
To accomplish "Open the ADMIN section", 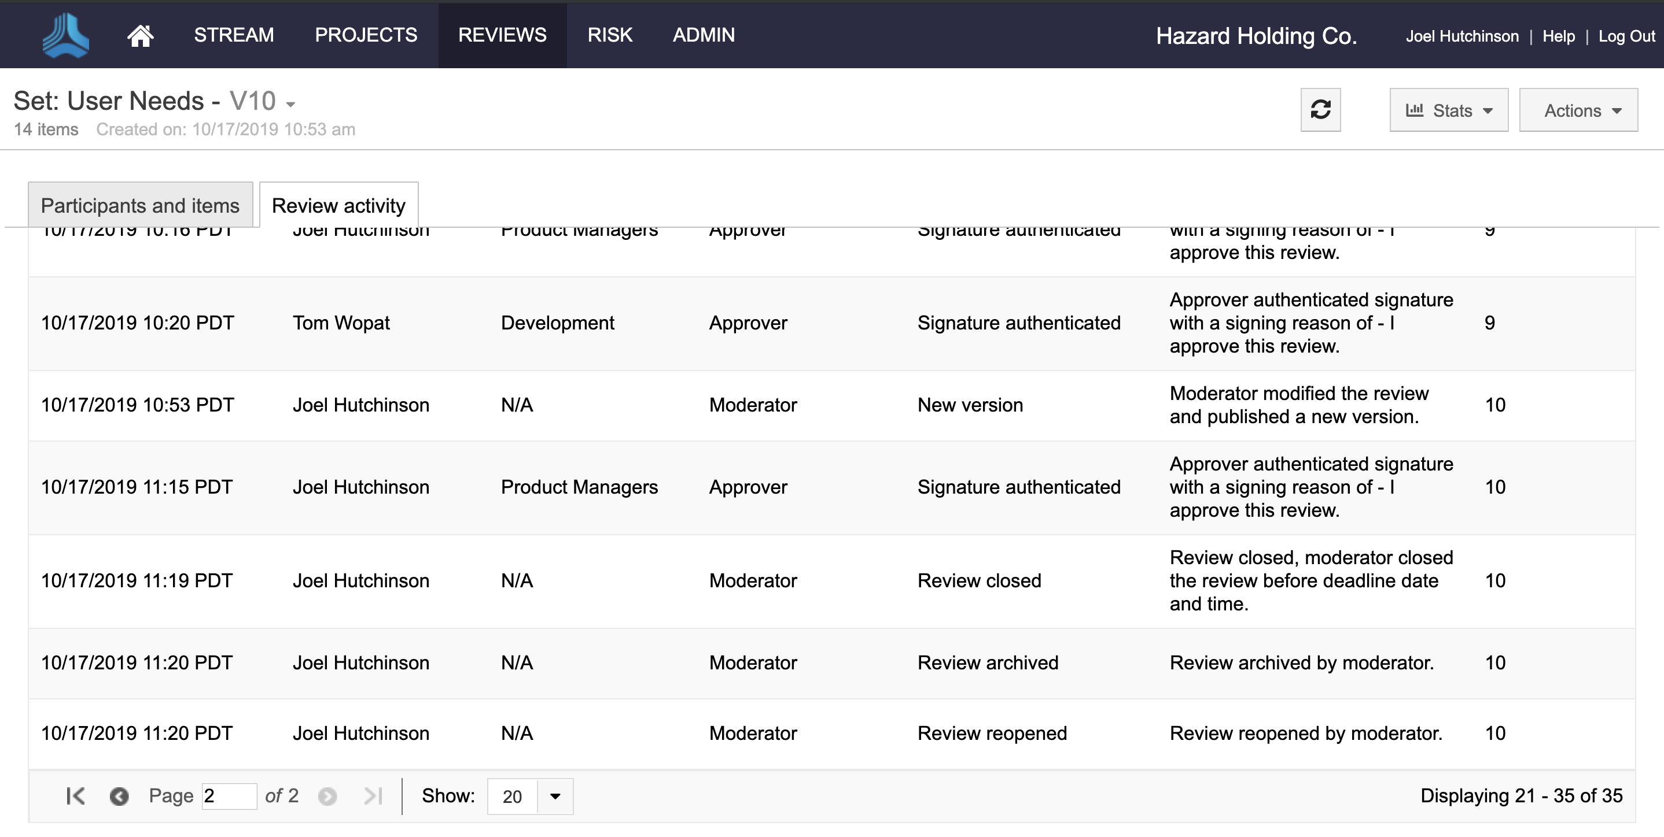I will coord(704,35).
